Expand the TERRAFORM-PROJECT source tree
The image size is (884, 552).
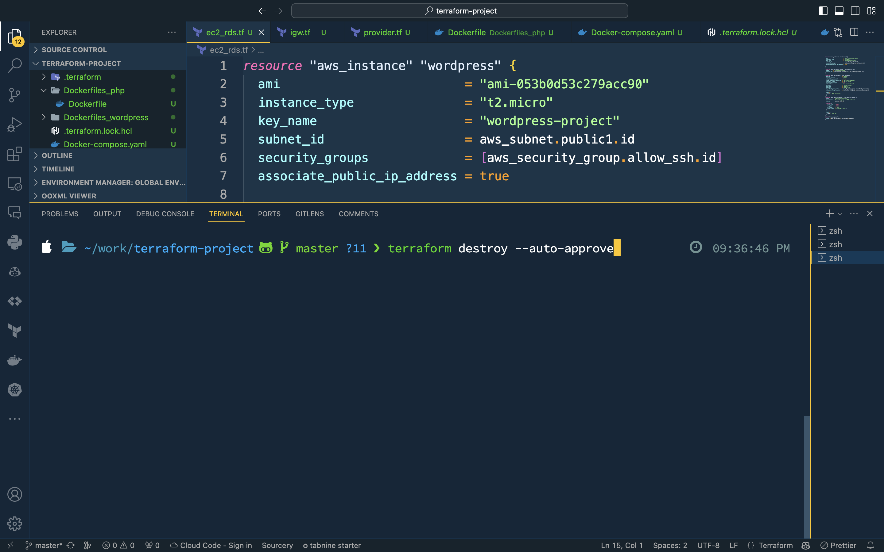coord(35,63)
